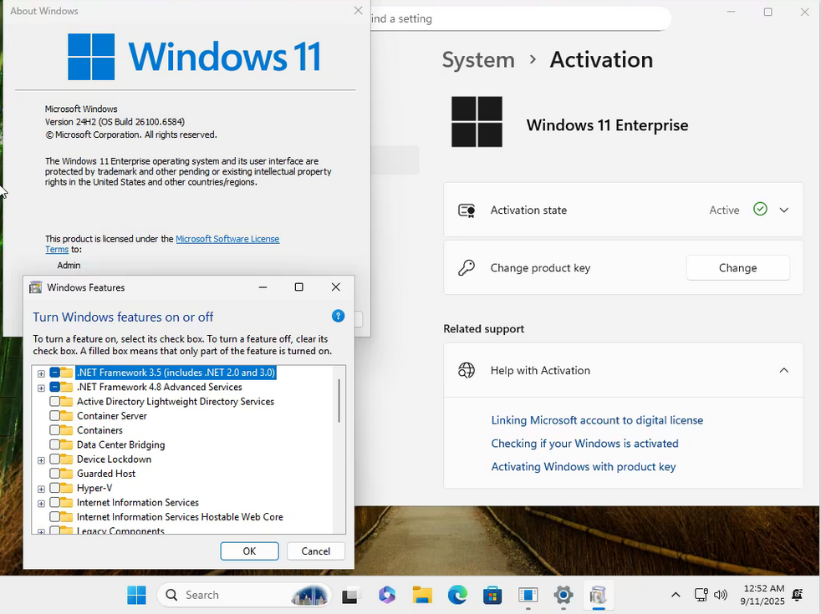Open volume control tray icon

[721, 595]
